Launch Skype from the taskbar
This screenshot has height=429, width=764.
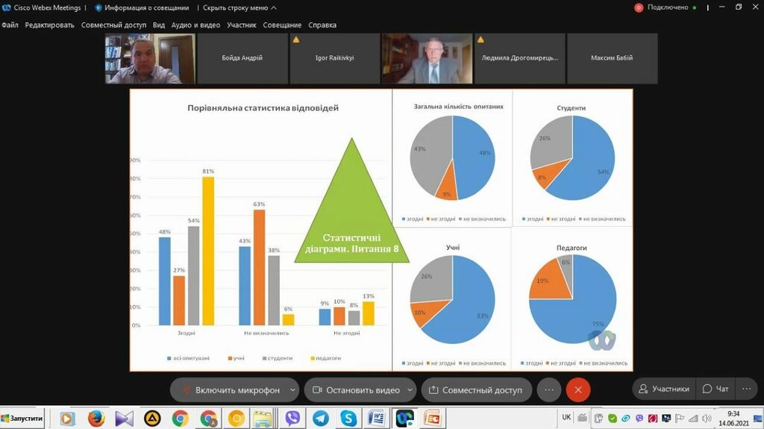pos(348,419)
